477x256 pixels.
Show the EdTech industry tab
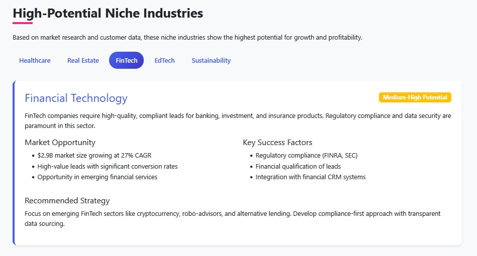tap(164, 61)
